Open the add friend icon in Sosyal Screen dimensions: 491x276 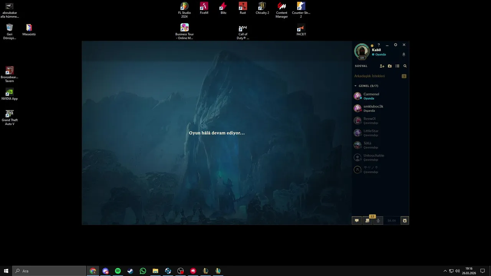pos(382,66)
